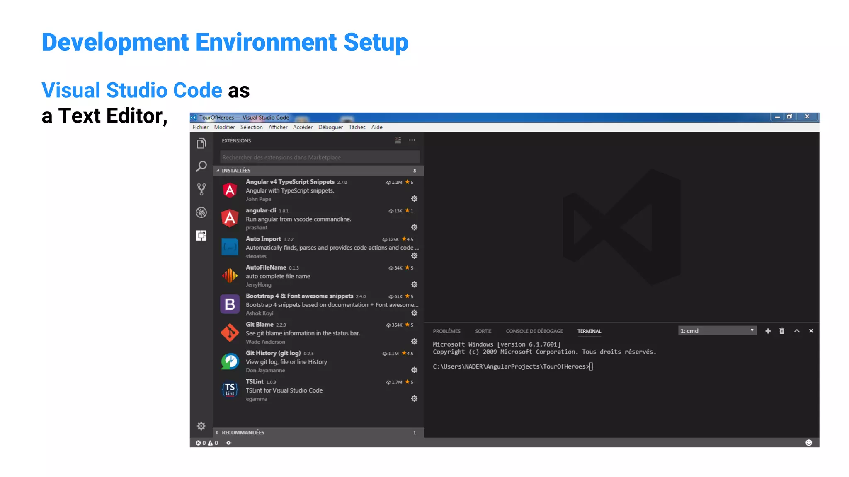The width and height of the screenshot is (849, 477).
Task: Open the Fichier menu
Action: [201, 128]
